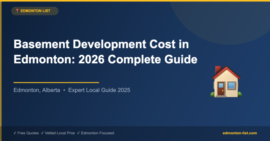Click the headline 'Basement Development Cost in'

(x=101, y=44)
